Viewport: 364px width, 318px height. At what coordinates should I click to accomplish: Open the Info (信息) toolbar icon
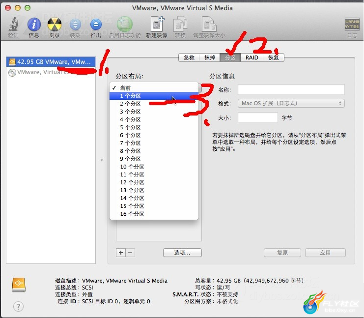[34, 24]
